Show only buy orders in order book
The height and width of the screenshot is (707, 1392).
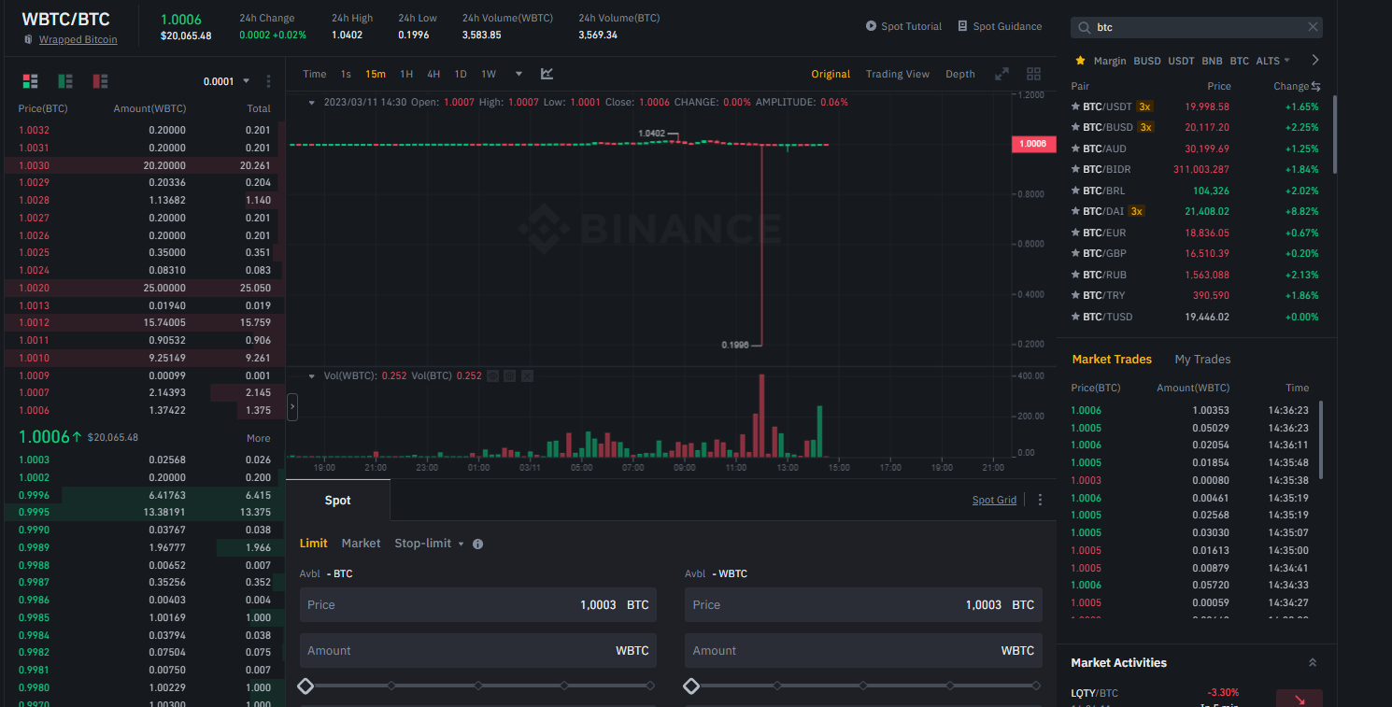[x=65, y=81]
